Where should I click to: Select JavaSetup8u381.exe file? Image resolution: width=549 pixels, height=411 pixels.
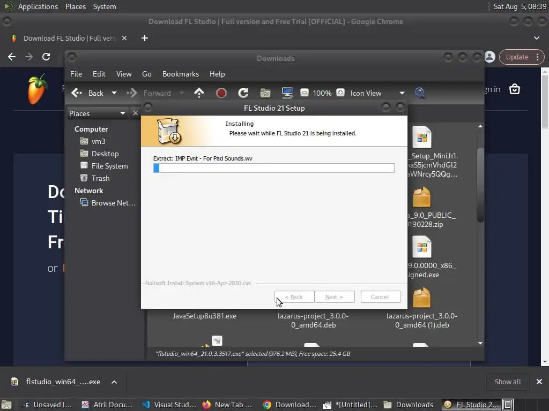pos(204,316)
